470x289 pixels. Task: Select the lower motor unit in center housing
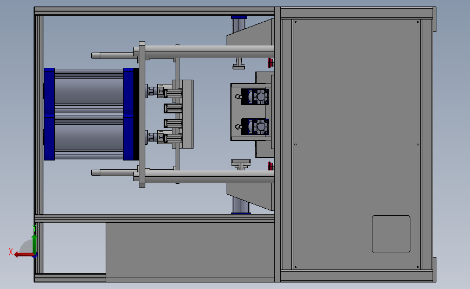pyautogui.click(x=255, y=126)
